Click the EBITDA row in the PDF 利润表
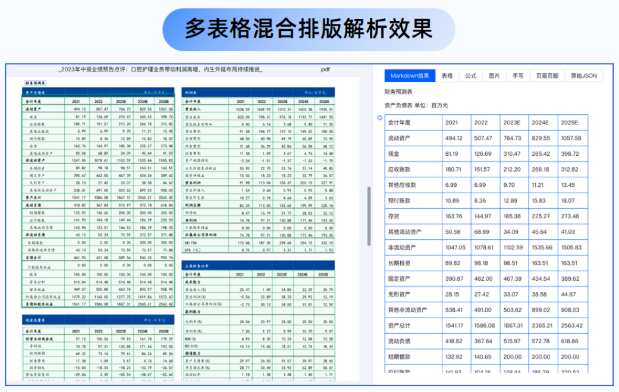 pos(258,242)
